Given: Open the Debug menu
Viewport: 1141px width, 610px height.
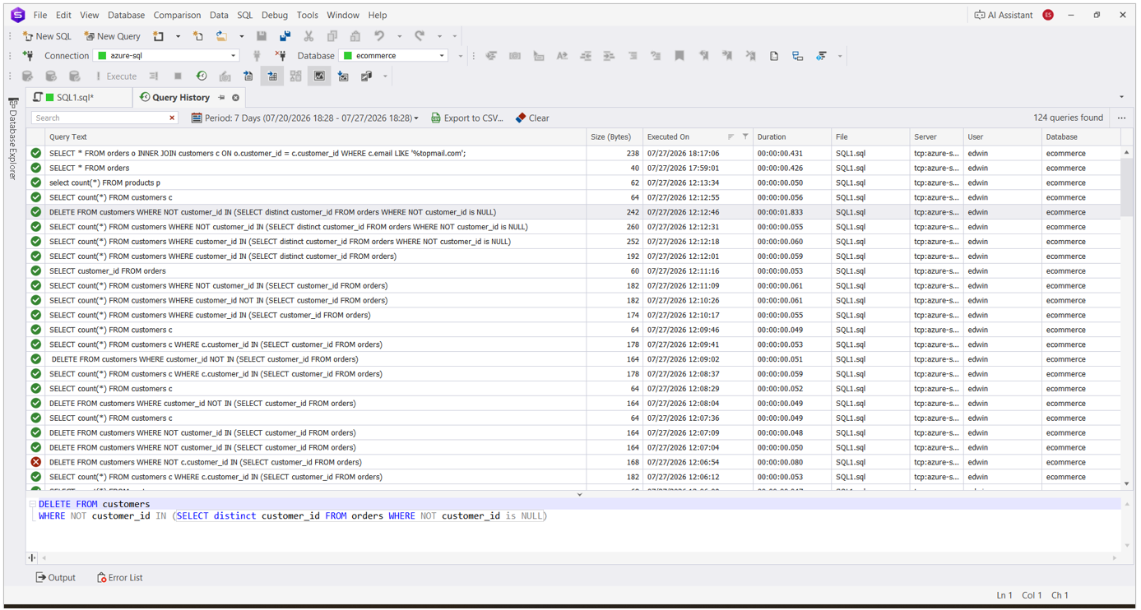Looking at the screenshot, I should click(274, 15).
